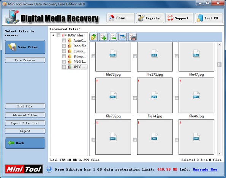This screenshot has width=226, height=178.
Task: Click the blue help question mark icon
Action: tap(49, 169)
